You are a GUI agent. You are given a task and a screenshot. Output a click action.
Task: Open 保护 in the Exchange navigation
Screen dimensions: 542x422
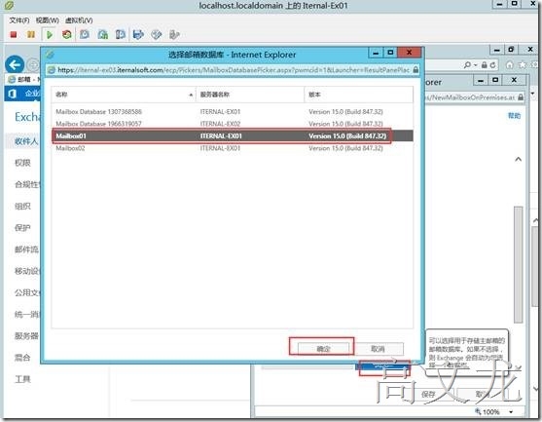tap(22, 228)
